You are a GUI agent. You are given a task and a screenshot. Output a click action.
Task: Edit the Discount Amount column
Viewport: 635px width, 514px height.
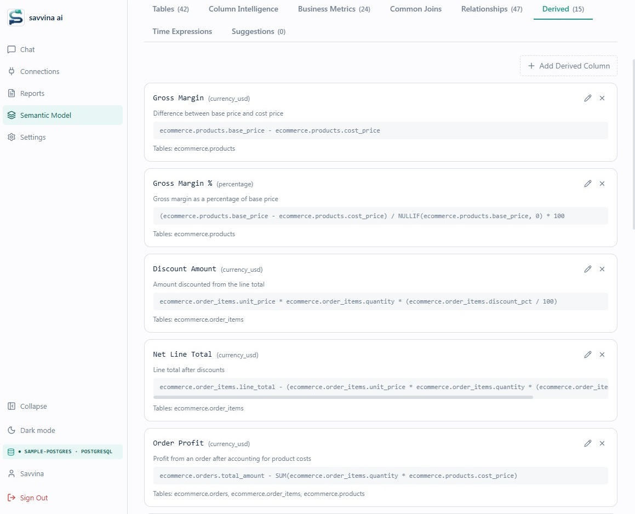coord(588,269)
